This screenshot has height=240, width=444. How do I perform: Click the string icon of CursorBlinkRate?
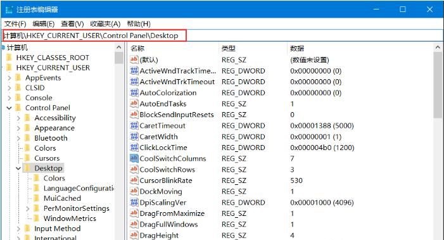pos(134,180)
